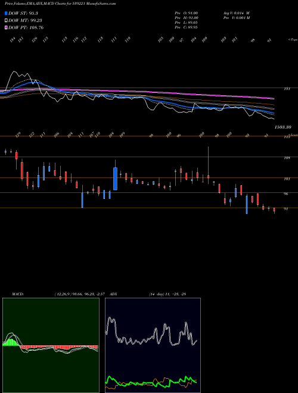Select the 'DOW PT: 108.76' legend label

26,27
